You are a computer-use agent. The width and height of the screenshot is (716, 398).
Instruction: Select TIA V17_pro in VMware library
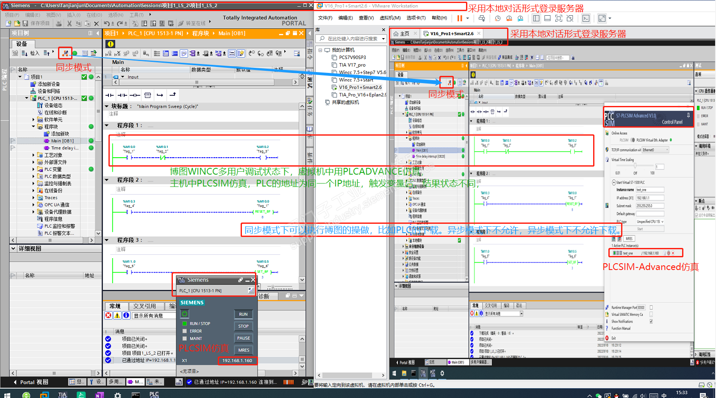pyautogui.click(x=352, y=65)
